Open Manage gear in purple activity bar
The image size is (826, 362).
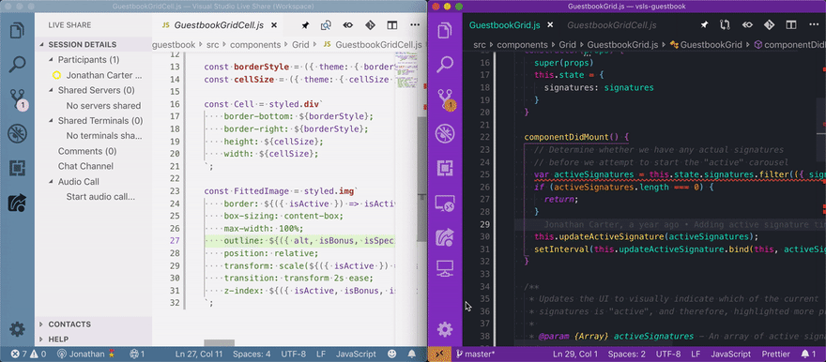pos(445,330)
